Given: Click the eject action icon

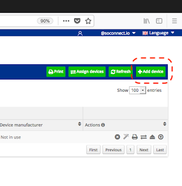Looking at the screenshot, I should coord(152,137).
